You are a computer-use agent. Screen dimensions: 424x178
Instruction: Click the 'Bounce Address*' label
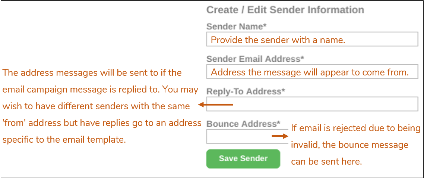[243, 124]
